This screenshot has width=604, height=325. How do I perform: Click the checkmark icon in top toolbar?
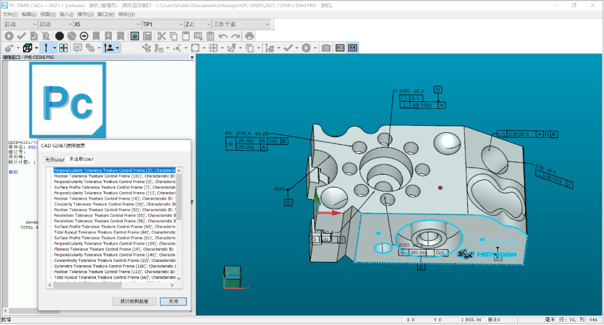pyautogui.click(x=22, y=36)
